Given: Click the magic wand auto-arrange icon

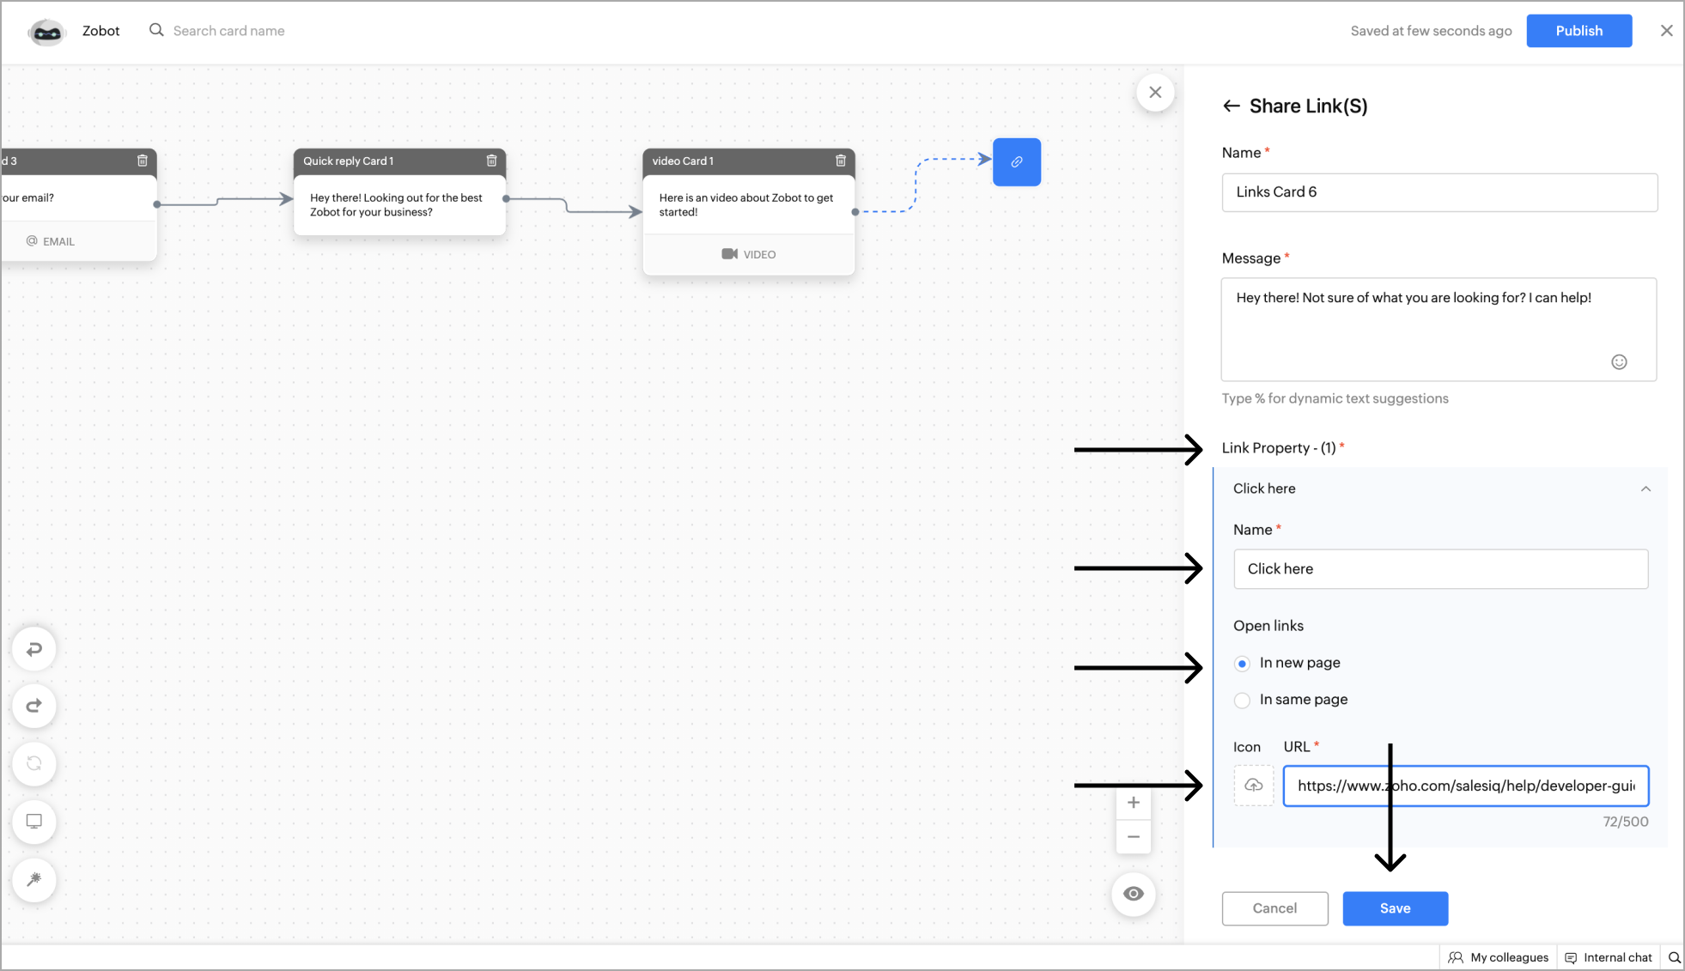Looking at the screenshot, I should point(34,879).
